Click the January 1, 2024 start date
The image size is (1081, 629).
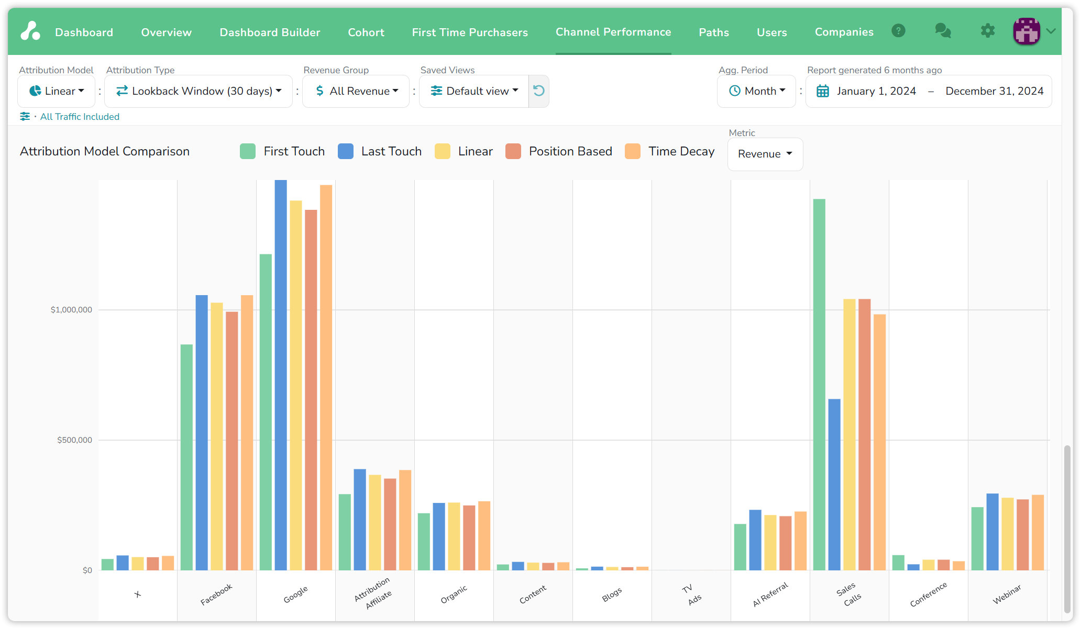coord(876,91)
